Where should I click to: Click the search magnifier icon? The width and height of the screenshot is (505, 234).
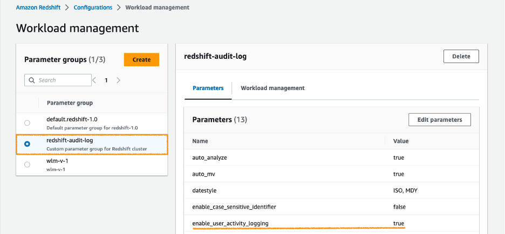[x=31, y=80]
